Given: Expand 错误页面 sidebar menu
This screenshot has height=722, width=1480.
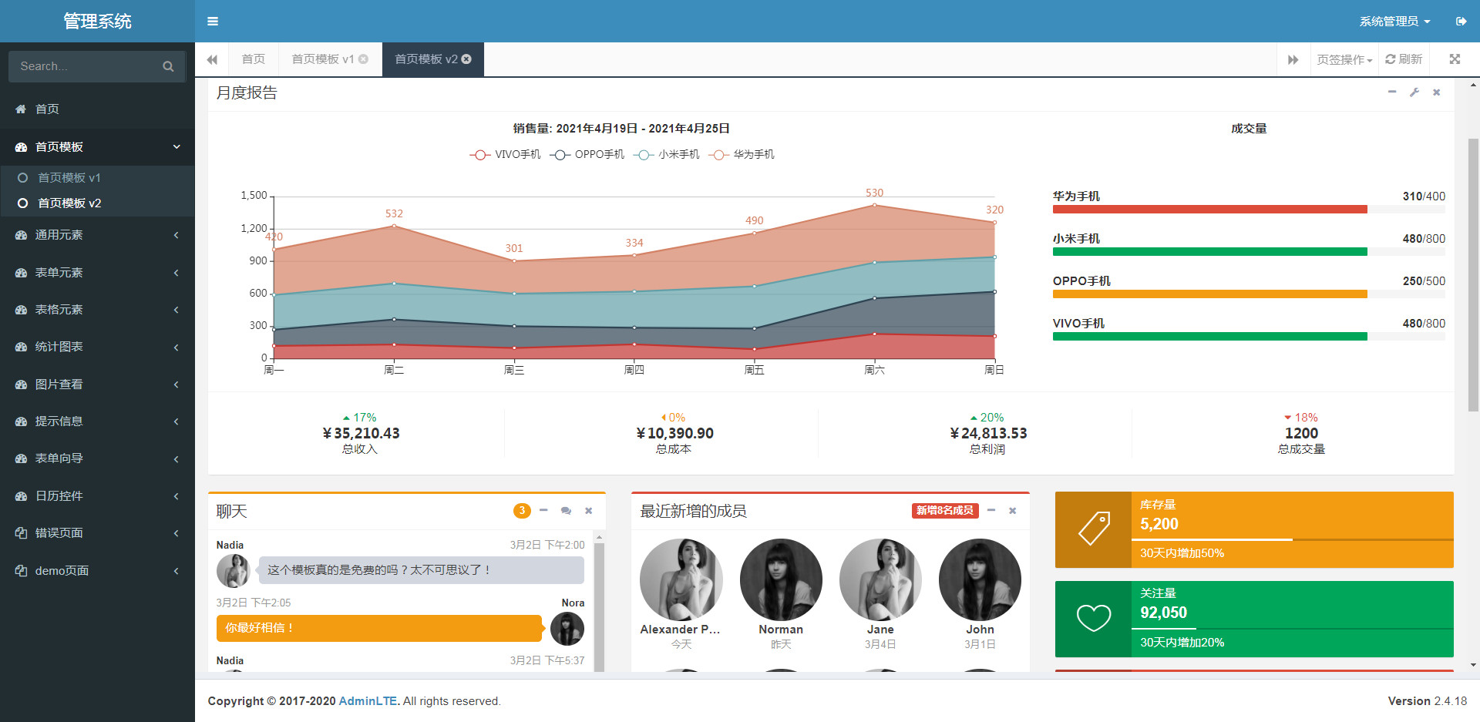Looking at the screenshot, I should (97, 533).
